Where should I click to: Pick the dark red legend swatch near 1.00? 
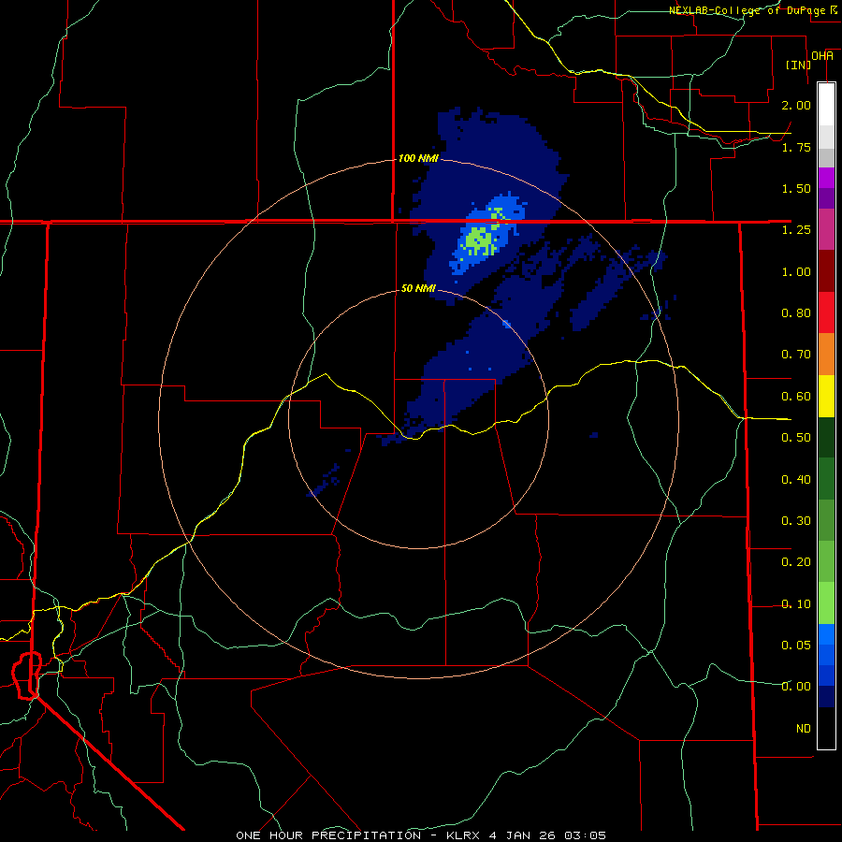coord(826,271)
